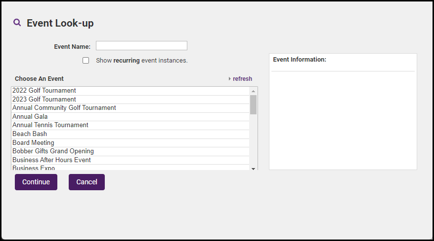
Task: Click the small arrow icon before refresh
Action: tap(230, 79)
